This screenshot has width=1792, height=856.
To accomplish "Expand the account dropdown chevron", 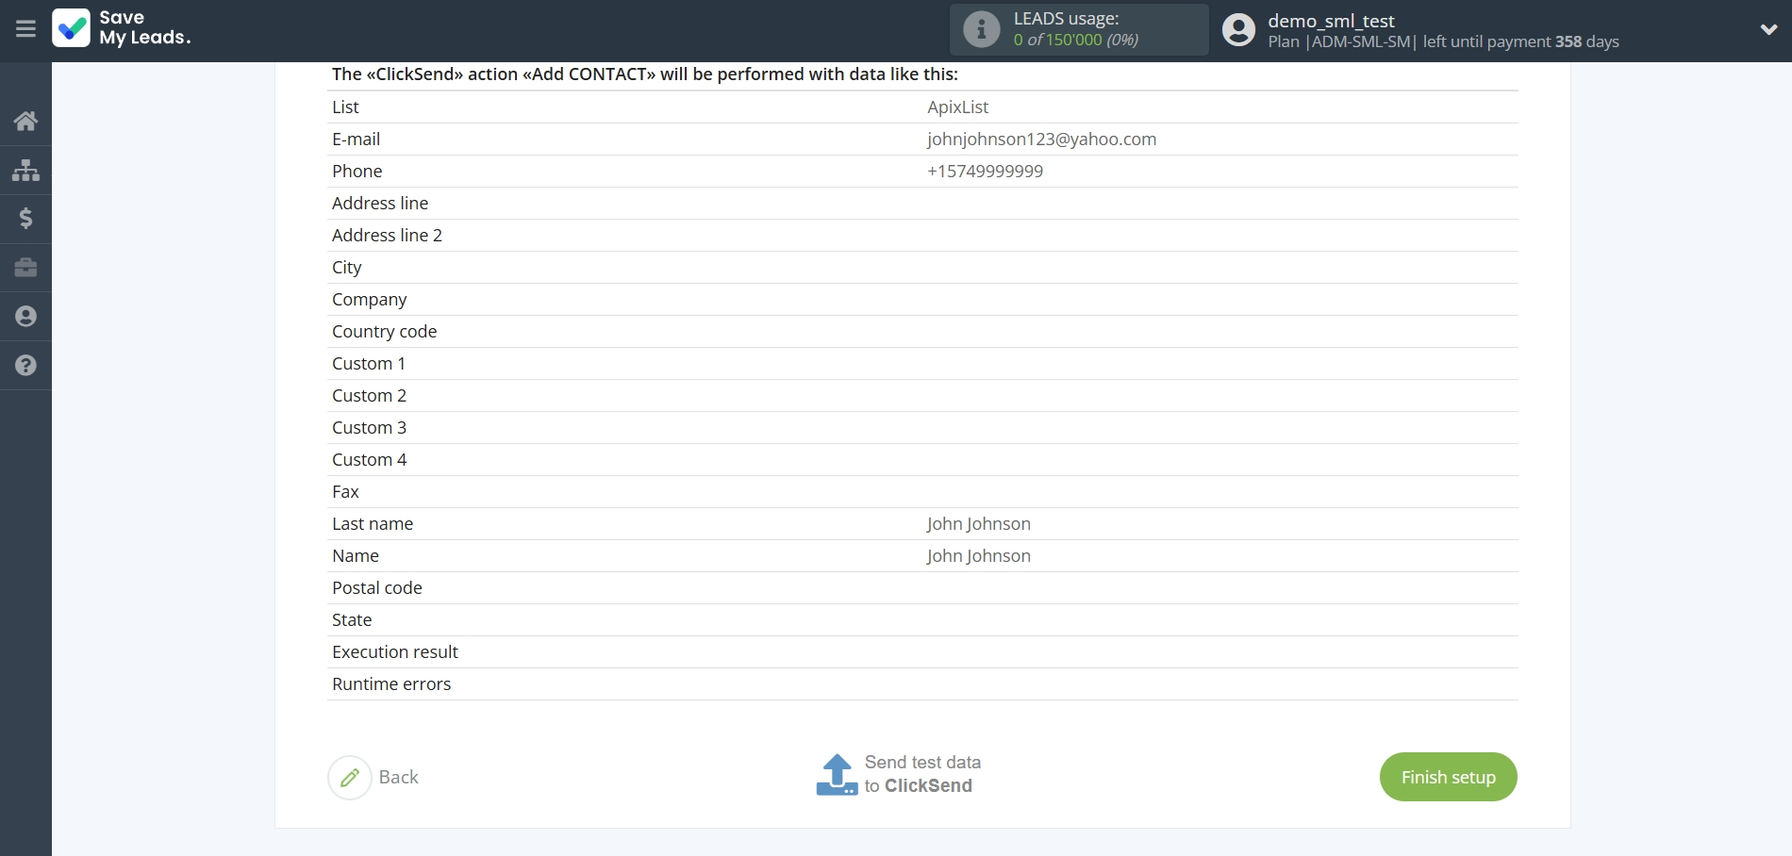I will click(1768, 30).
